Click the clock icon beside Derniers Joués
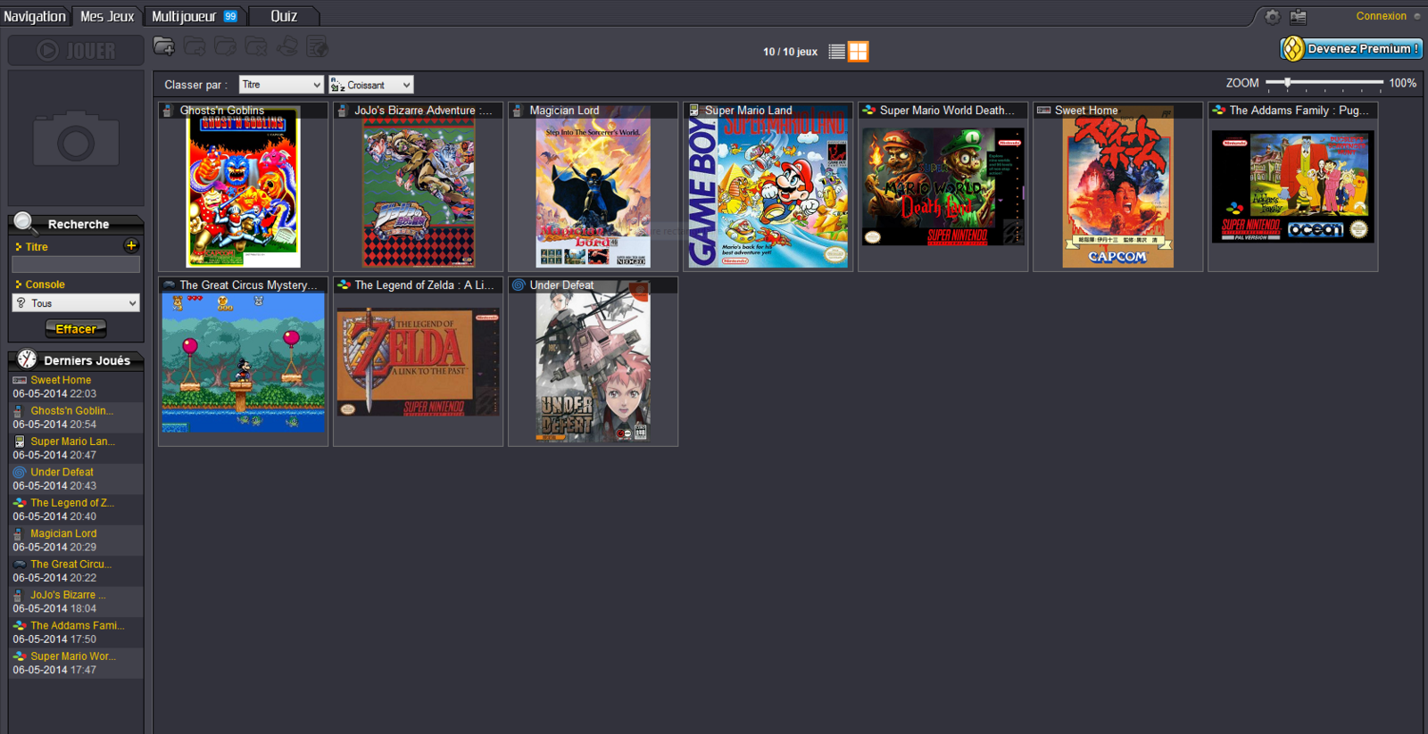 click(x=27, y=359)
